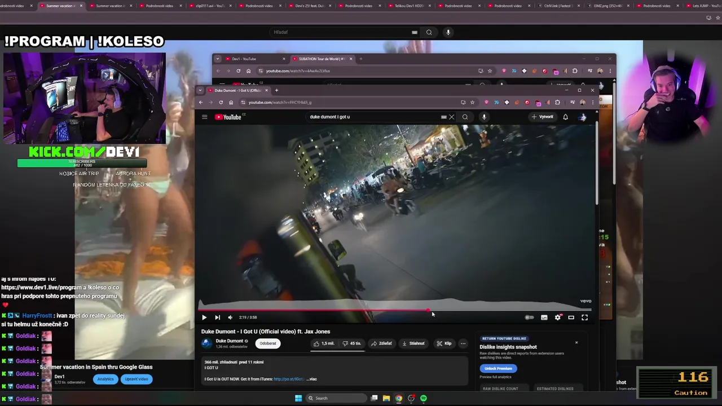This screenshot has height=406, width=722.
Task: Open the account avatar menu on YouTube
Action: [583, 117]
